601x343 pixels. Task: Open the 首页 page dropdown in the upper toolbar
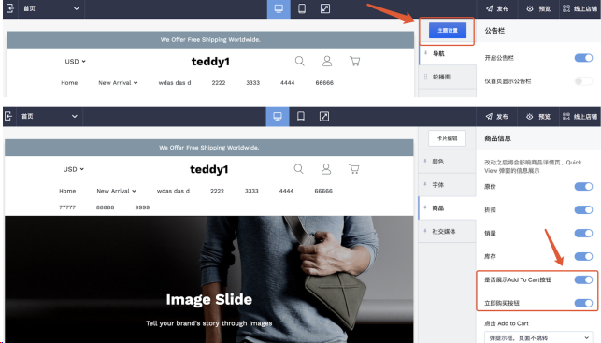coord(51,8)
